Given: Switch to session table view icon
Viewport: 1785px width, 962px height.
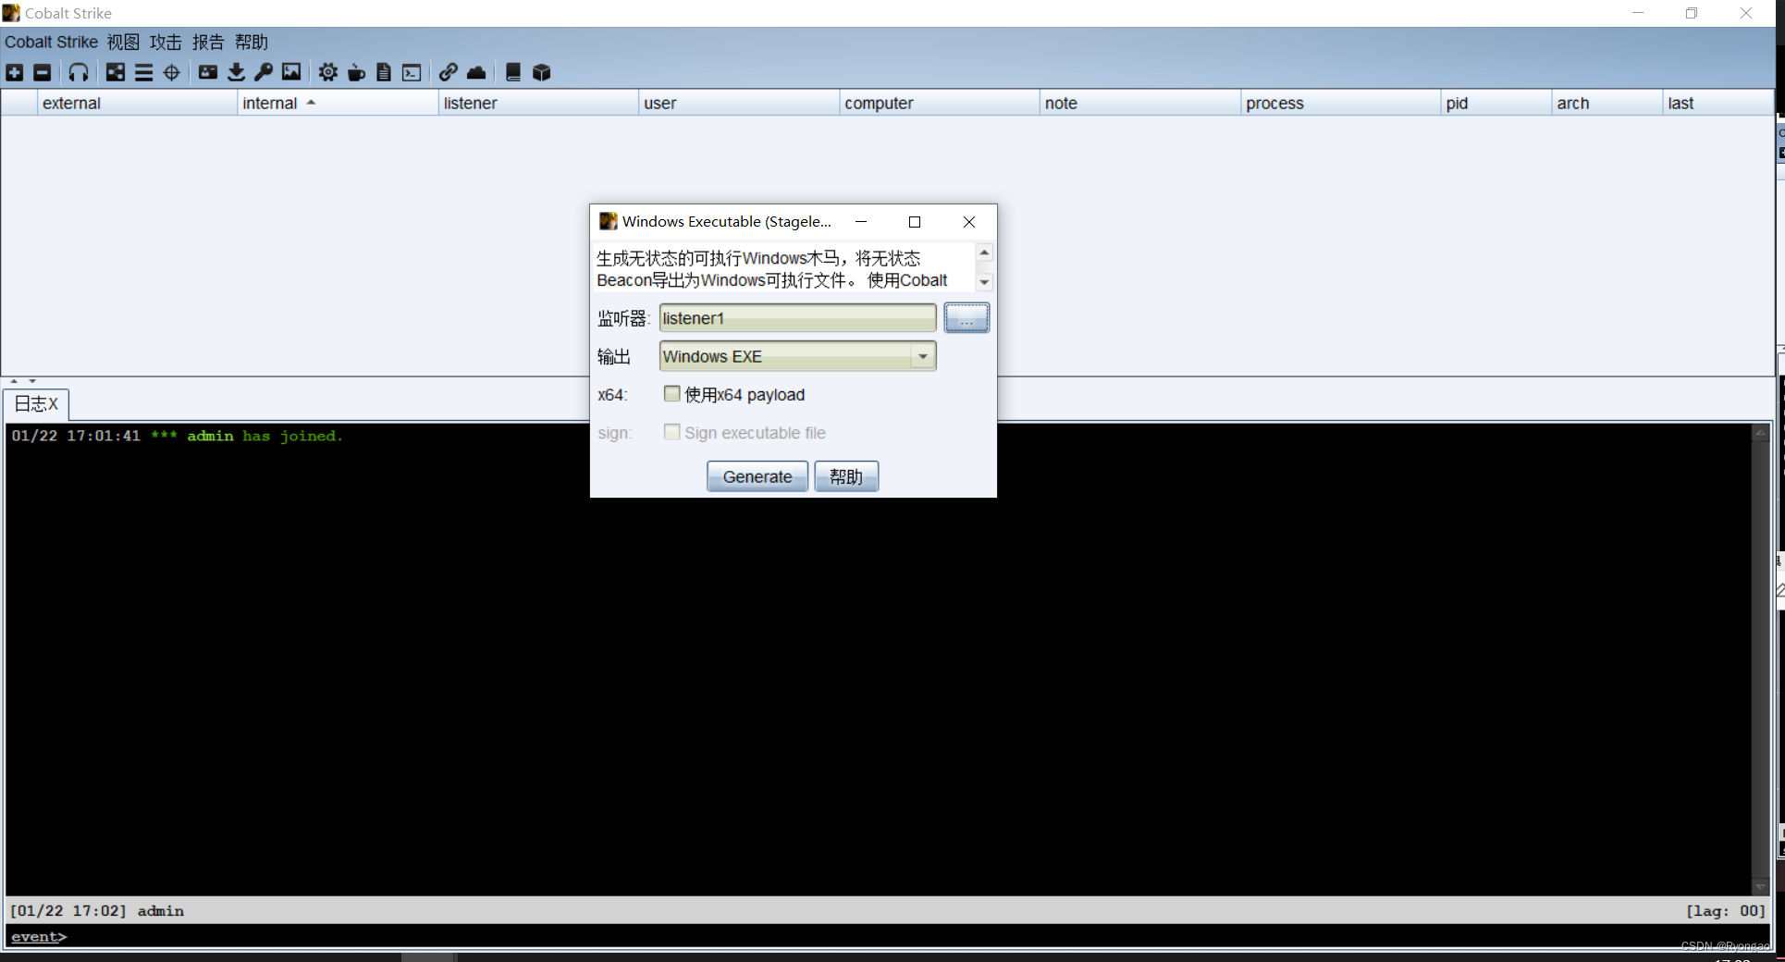Looking at the screenshot, I should pyautogui.click(x=143, y=72).
